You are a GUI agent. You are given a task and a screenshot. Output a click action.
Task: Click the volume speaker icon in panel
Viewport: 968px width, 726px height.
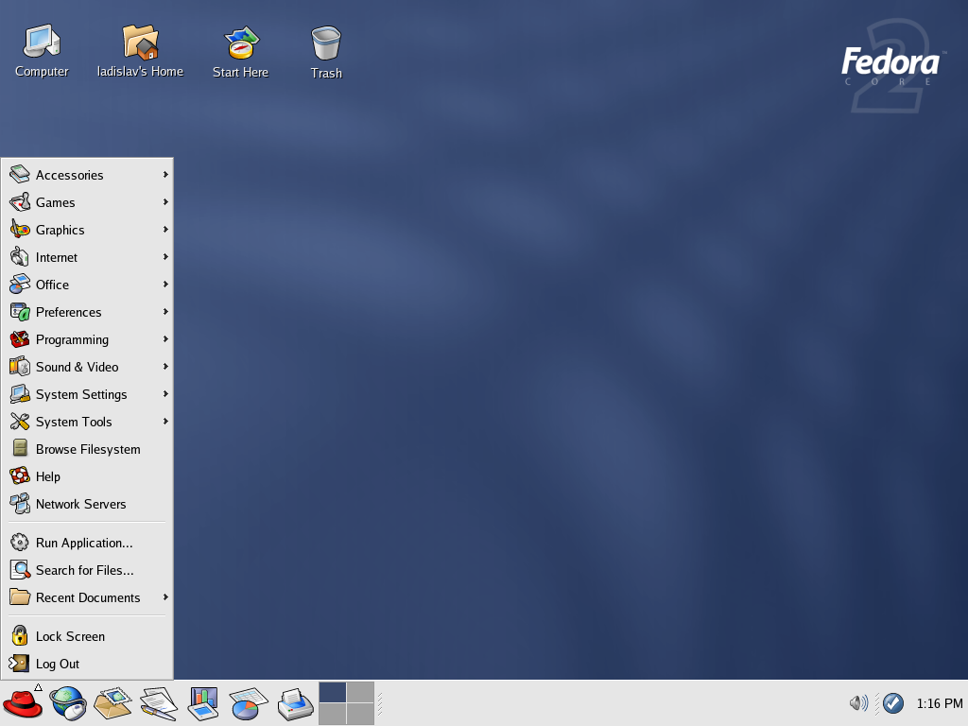point(858,702)
